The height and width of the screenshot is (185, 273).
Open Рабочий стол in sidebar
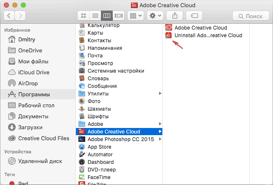(38, 105)
